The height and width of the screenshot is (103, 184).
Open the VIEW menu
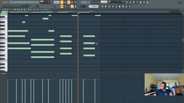pos(25,2)
